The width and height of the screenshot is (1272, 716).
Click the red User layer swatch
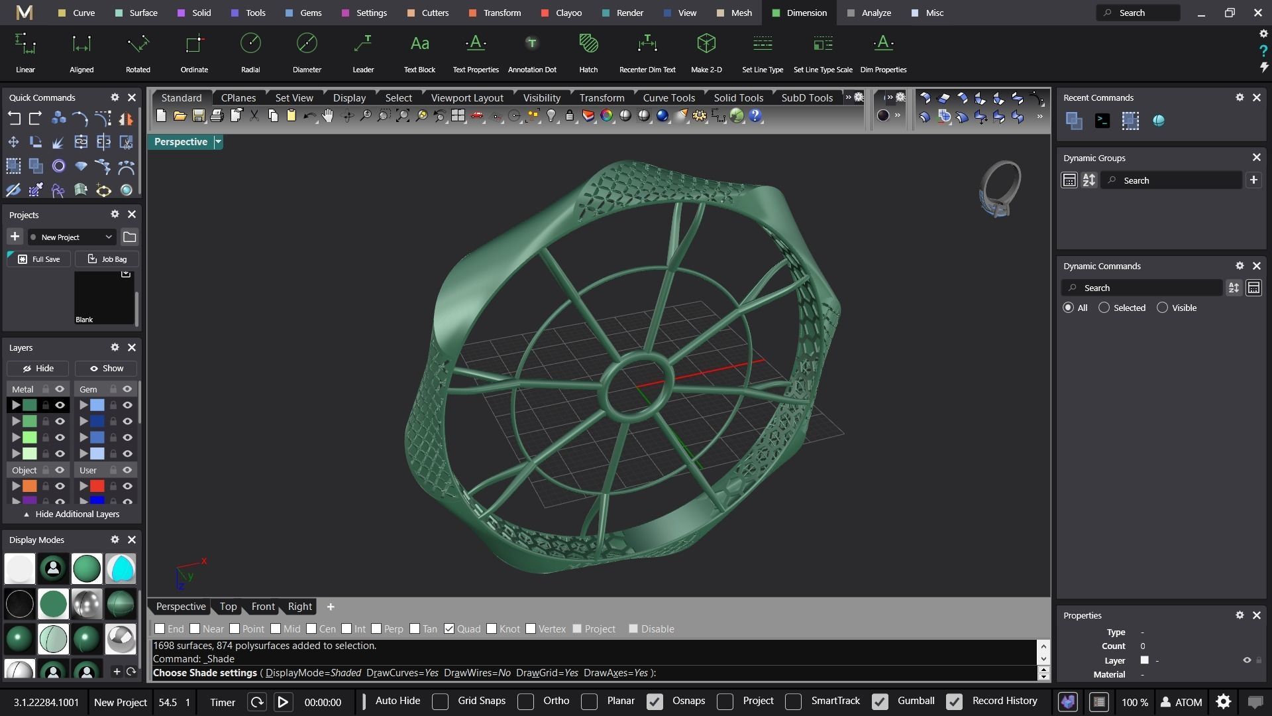97,486
